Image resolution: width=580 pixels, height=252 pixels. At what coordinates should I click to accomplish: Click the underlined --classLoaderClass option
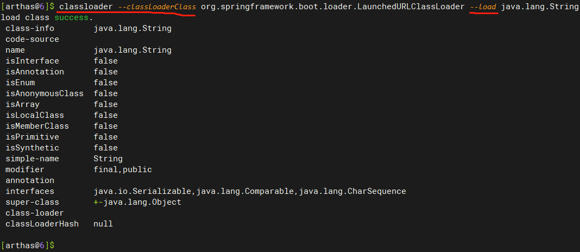click(x=156, y=7)
